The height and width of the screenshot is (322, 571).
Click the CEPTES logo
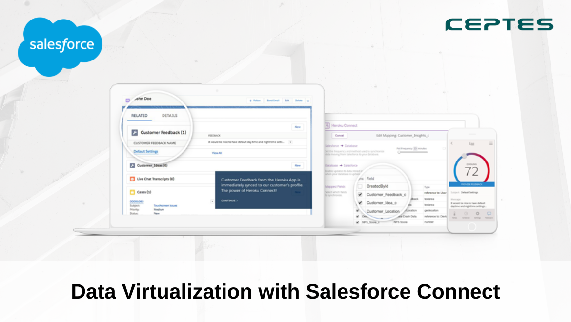click(499, 25)
